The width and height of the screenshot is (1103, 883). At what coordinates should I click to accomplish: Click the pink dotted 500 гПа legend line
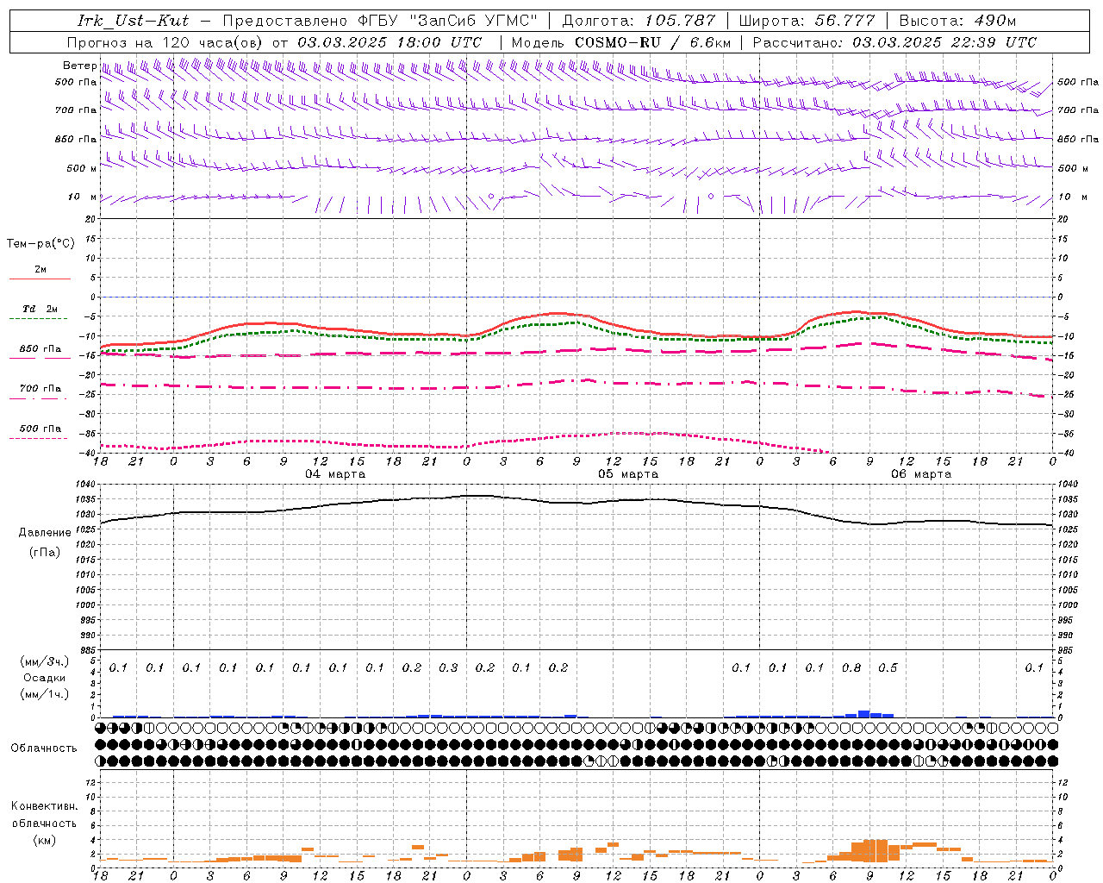[40, 438]
